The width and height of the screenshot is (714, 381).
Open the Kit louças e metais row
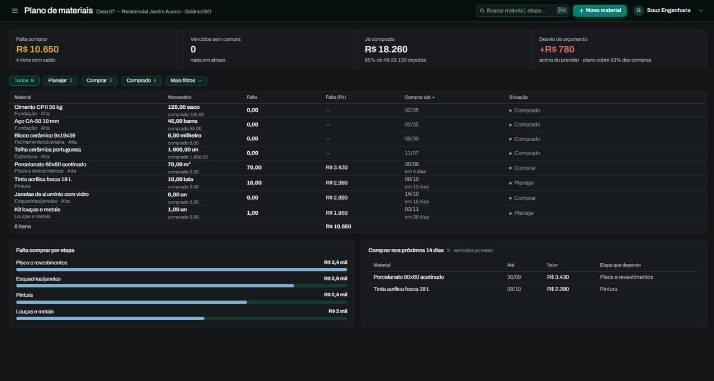pyautogui.click(x=358, y=213)
